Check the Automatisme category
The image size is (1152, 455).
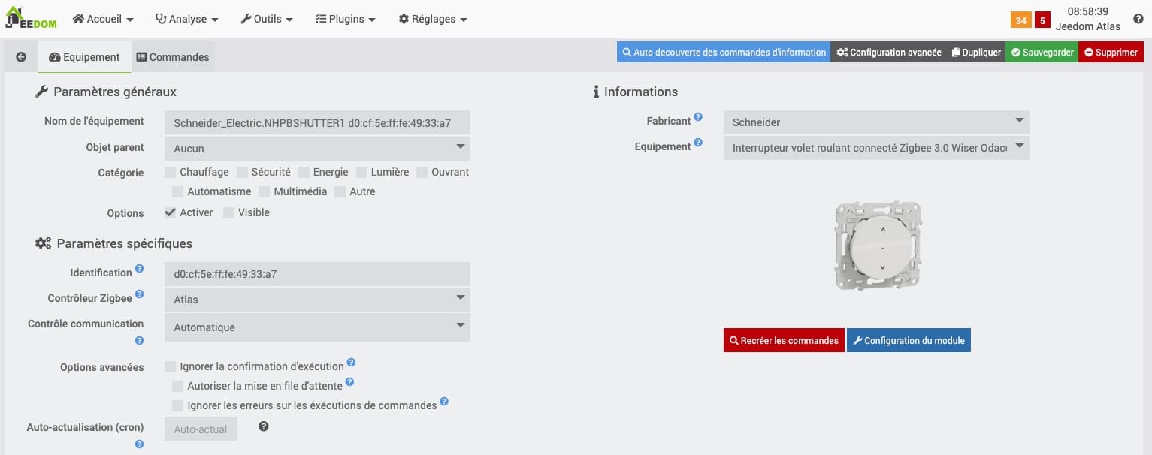[178, 192]
